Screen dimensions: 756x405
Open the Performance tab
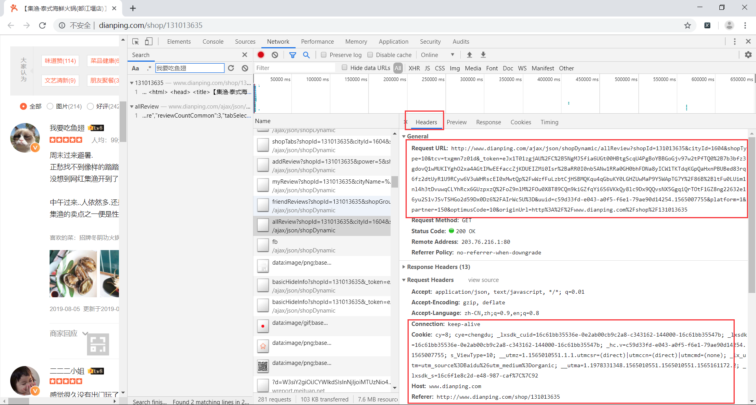(317, 42)
